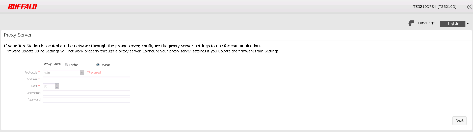Increase the Port value with up arrow
Viewport: 473px width, 132px height.
[57, 85]
